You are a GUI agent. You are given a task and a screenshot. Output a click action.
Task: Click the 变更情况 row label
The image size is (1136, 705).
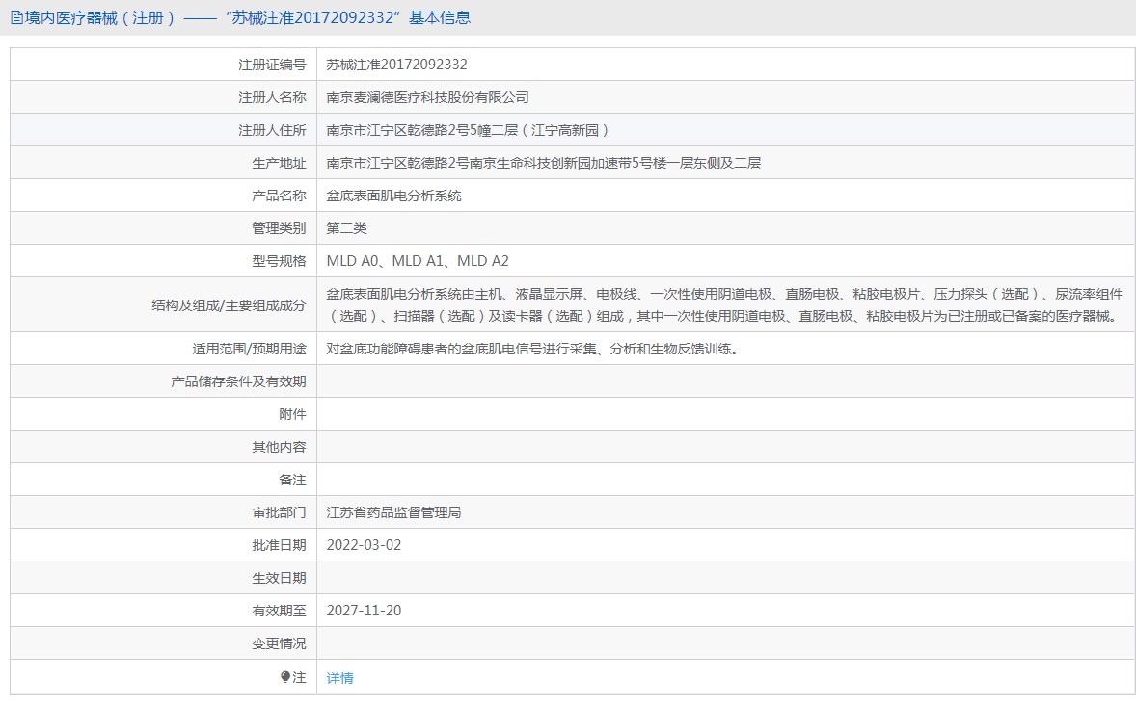tap(279, 643)
